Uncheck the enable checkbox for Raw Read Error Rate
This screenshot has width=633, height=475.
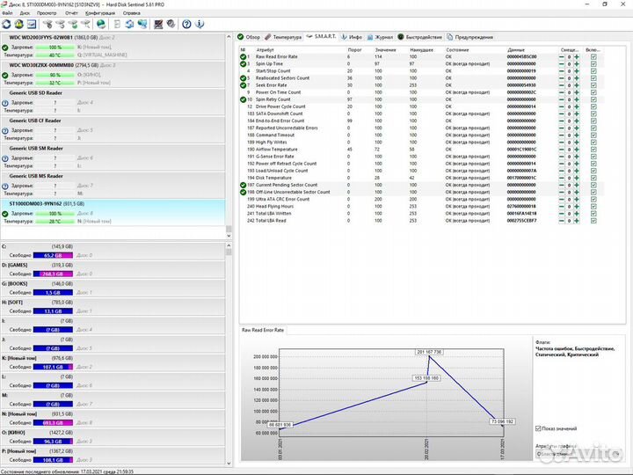point(593,57)
